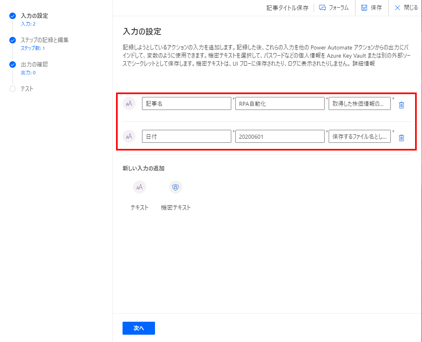Screen dimensions: 422x342
Task: Click the 機密テキスト label under new input
Action: (175, 208)
